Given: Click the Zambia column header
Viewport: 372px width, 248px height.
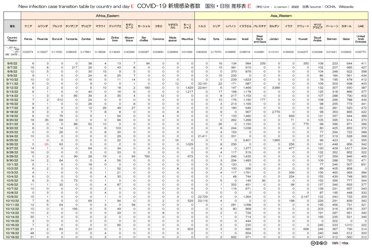Looking at the screenshot, I should (x=86, y=39).
